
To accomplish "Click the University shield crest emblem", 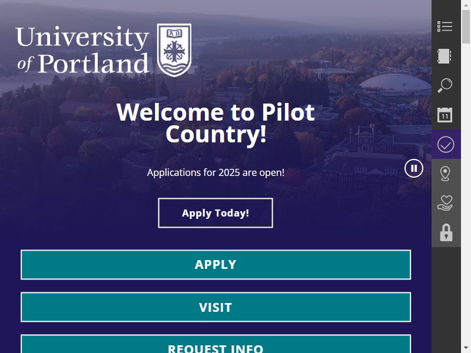I will [174, 50].
